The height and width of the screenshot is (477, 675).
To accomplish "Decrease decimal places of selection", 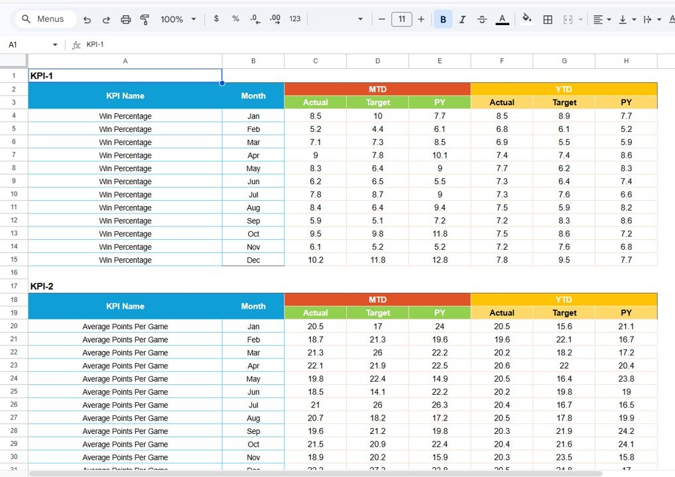I will [255, 19].
